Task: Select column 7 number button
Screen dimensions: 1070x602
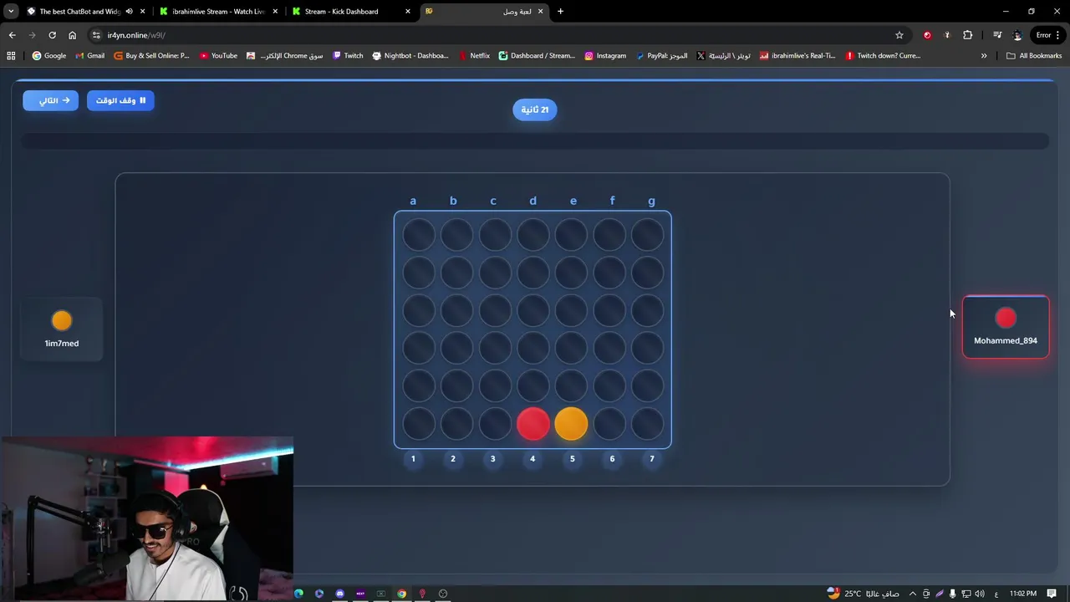Action: click(x=652, y=458)
